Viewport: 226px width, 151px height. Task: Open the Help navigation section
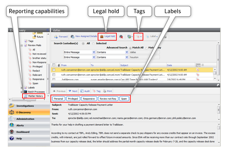(x=29, y=138)
